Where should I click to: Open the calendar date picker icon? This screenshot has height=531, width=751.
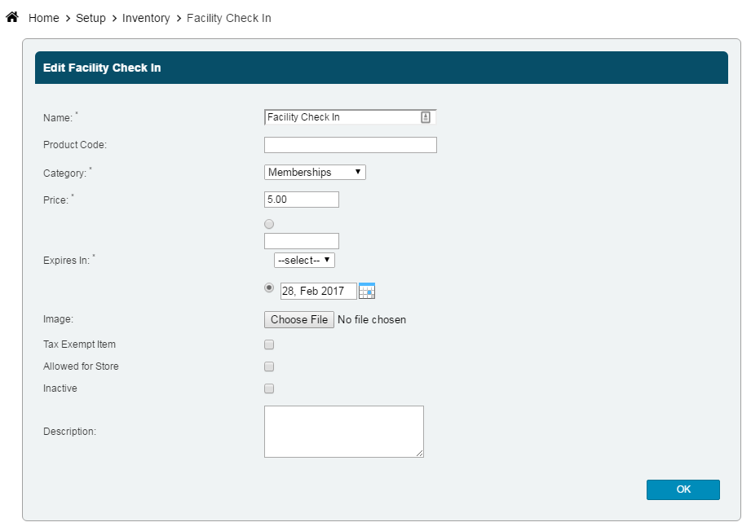367,291
